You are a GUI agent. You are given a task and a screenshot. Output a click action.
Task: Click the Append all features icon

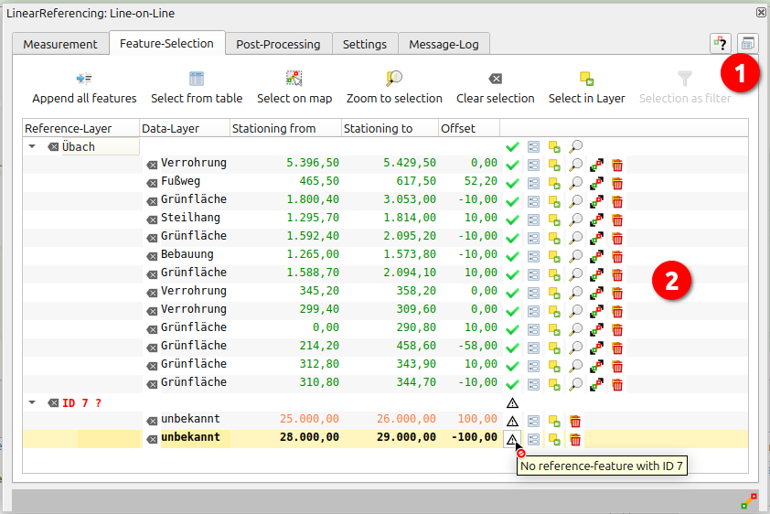click(84, 79)
